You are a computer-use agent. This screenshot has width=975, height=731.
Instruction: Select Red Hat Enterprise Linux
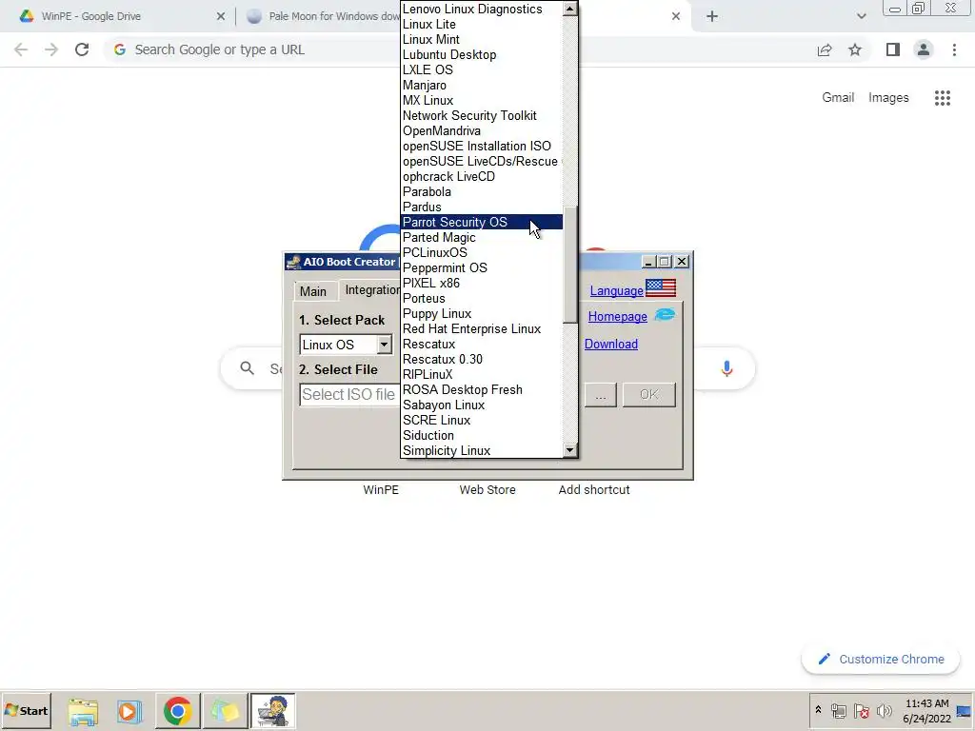point(481,328)
